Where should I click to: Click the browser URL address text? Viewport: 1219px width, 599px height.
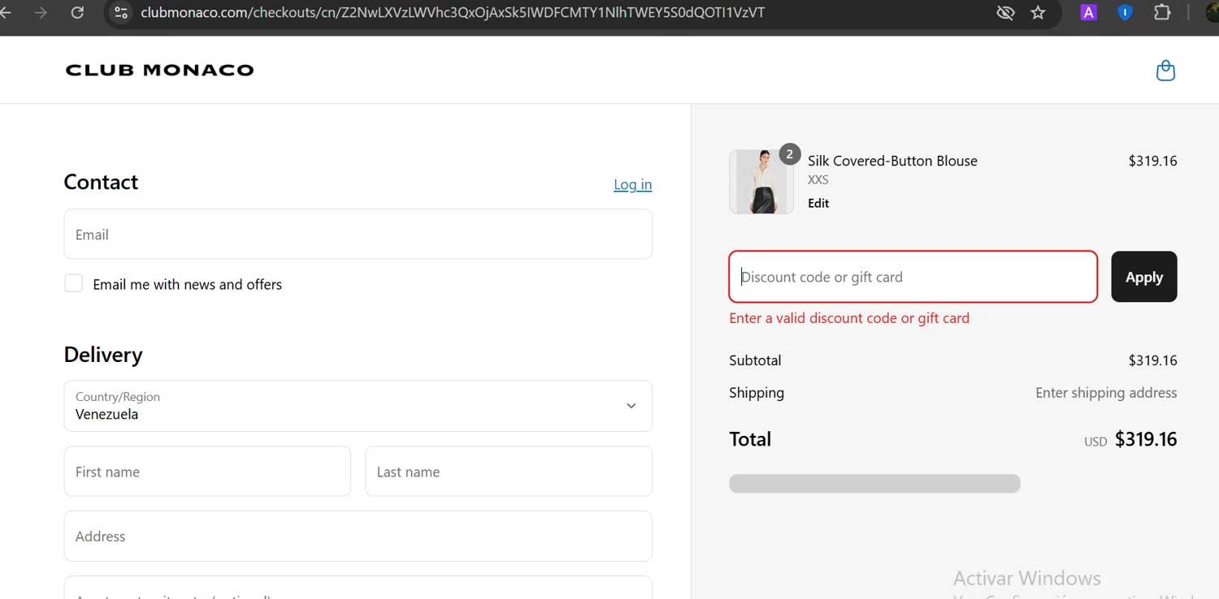[453, 12]
